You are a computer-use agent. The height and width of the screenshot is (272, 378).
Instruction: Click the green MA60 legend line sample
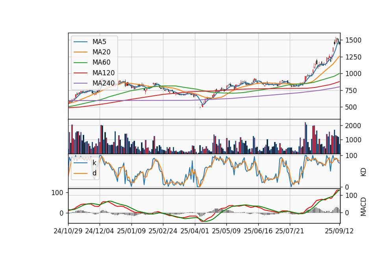tap(80, 63)
